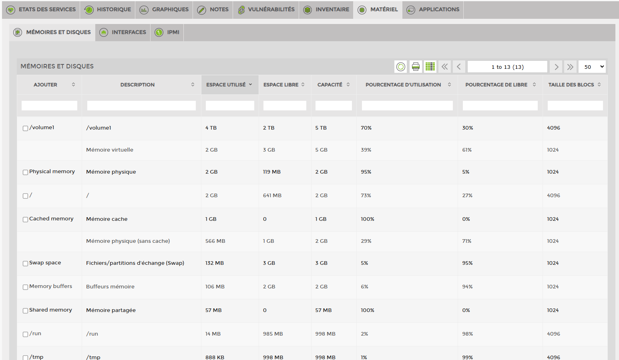The height and width of the screenshot is (360, 619).
Task: Print the memory and disks table
Action: point(416,67)
